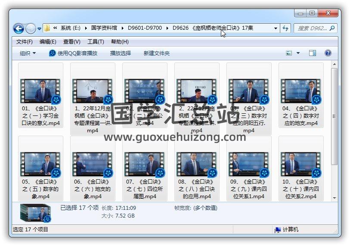
Task: Click the help question mark icon
Action: point(328,53)
